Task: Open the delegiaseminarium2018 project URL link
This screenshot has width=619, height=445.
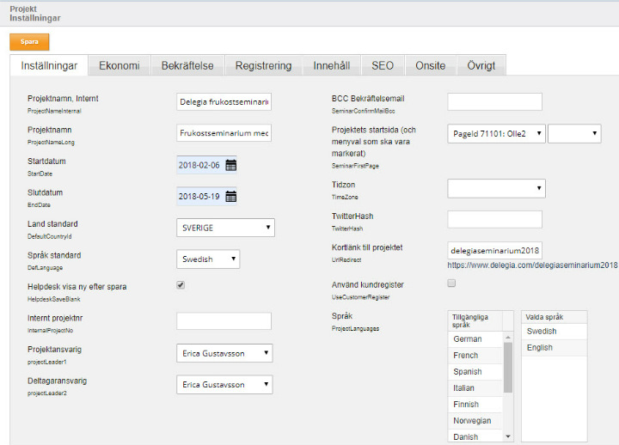Action: pos(532,265)
